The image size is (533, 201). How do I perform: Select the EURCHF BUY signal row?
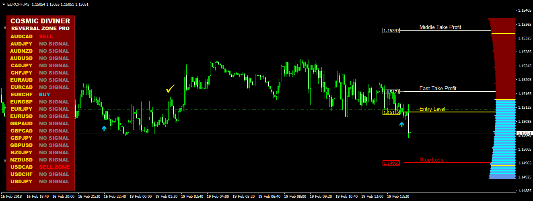click(x=40, y=94)
